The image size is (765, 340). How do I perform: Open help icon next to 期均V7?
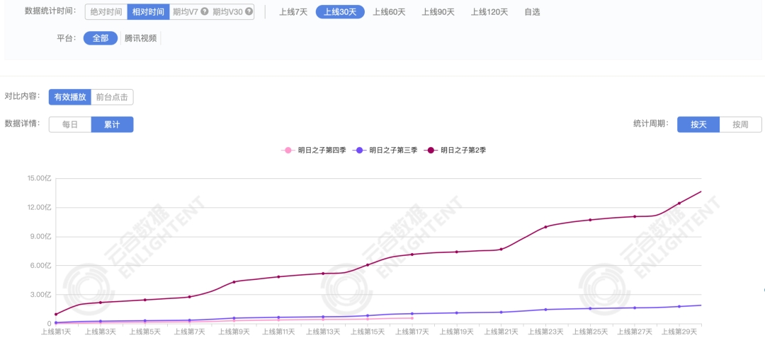[x=205, y=12]
